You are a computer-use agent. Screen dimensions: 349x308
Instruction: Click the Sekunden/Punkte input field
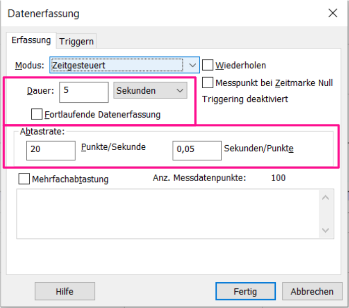[197, 150]
